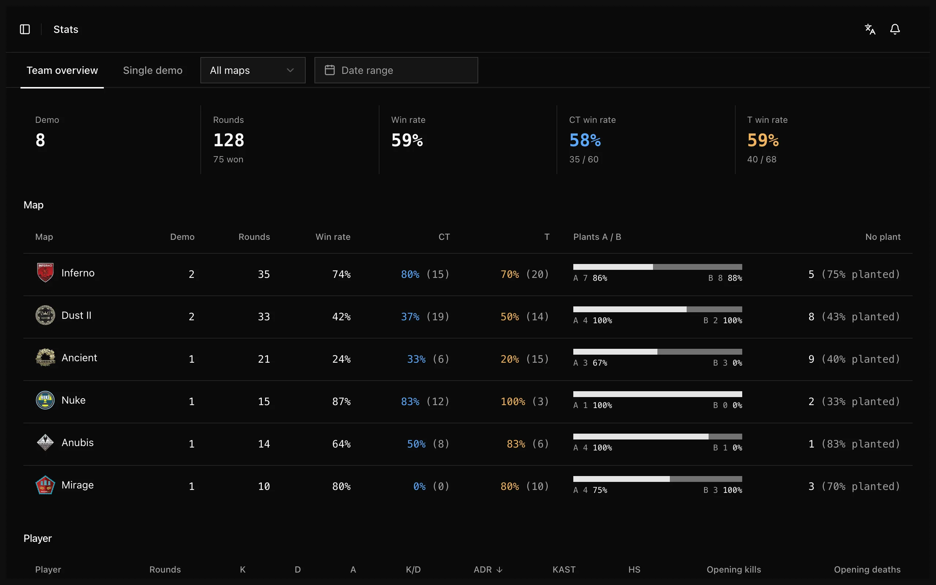Click the Nuke map badge icon

[x=45, y=400]
